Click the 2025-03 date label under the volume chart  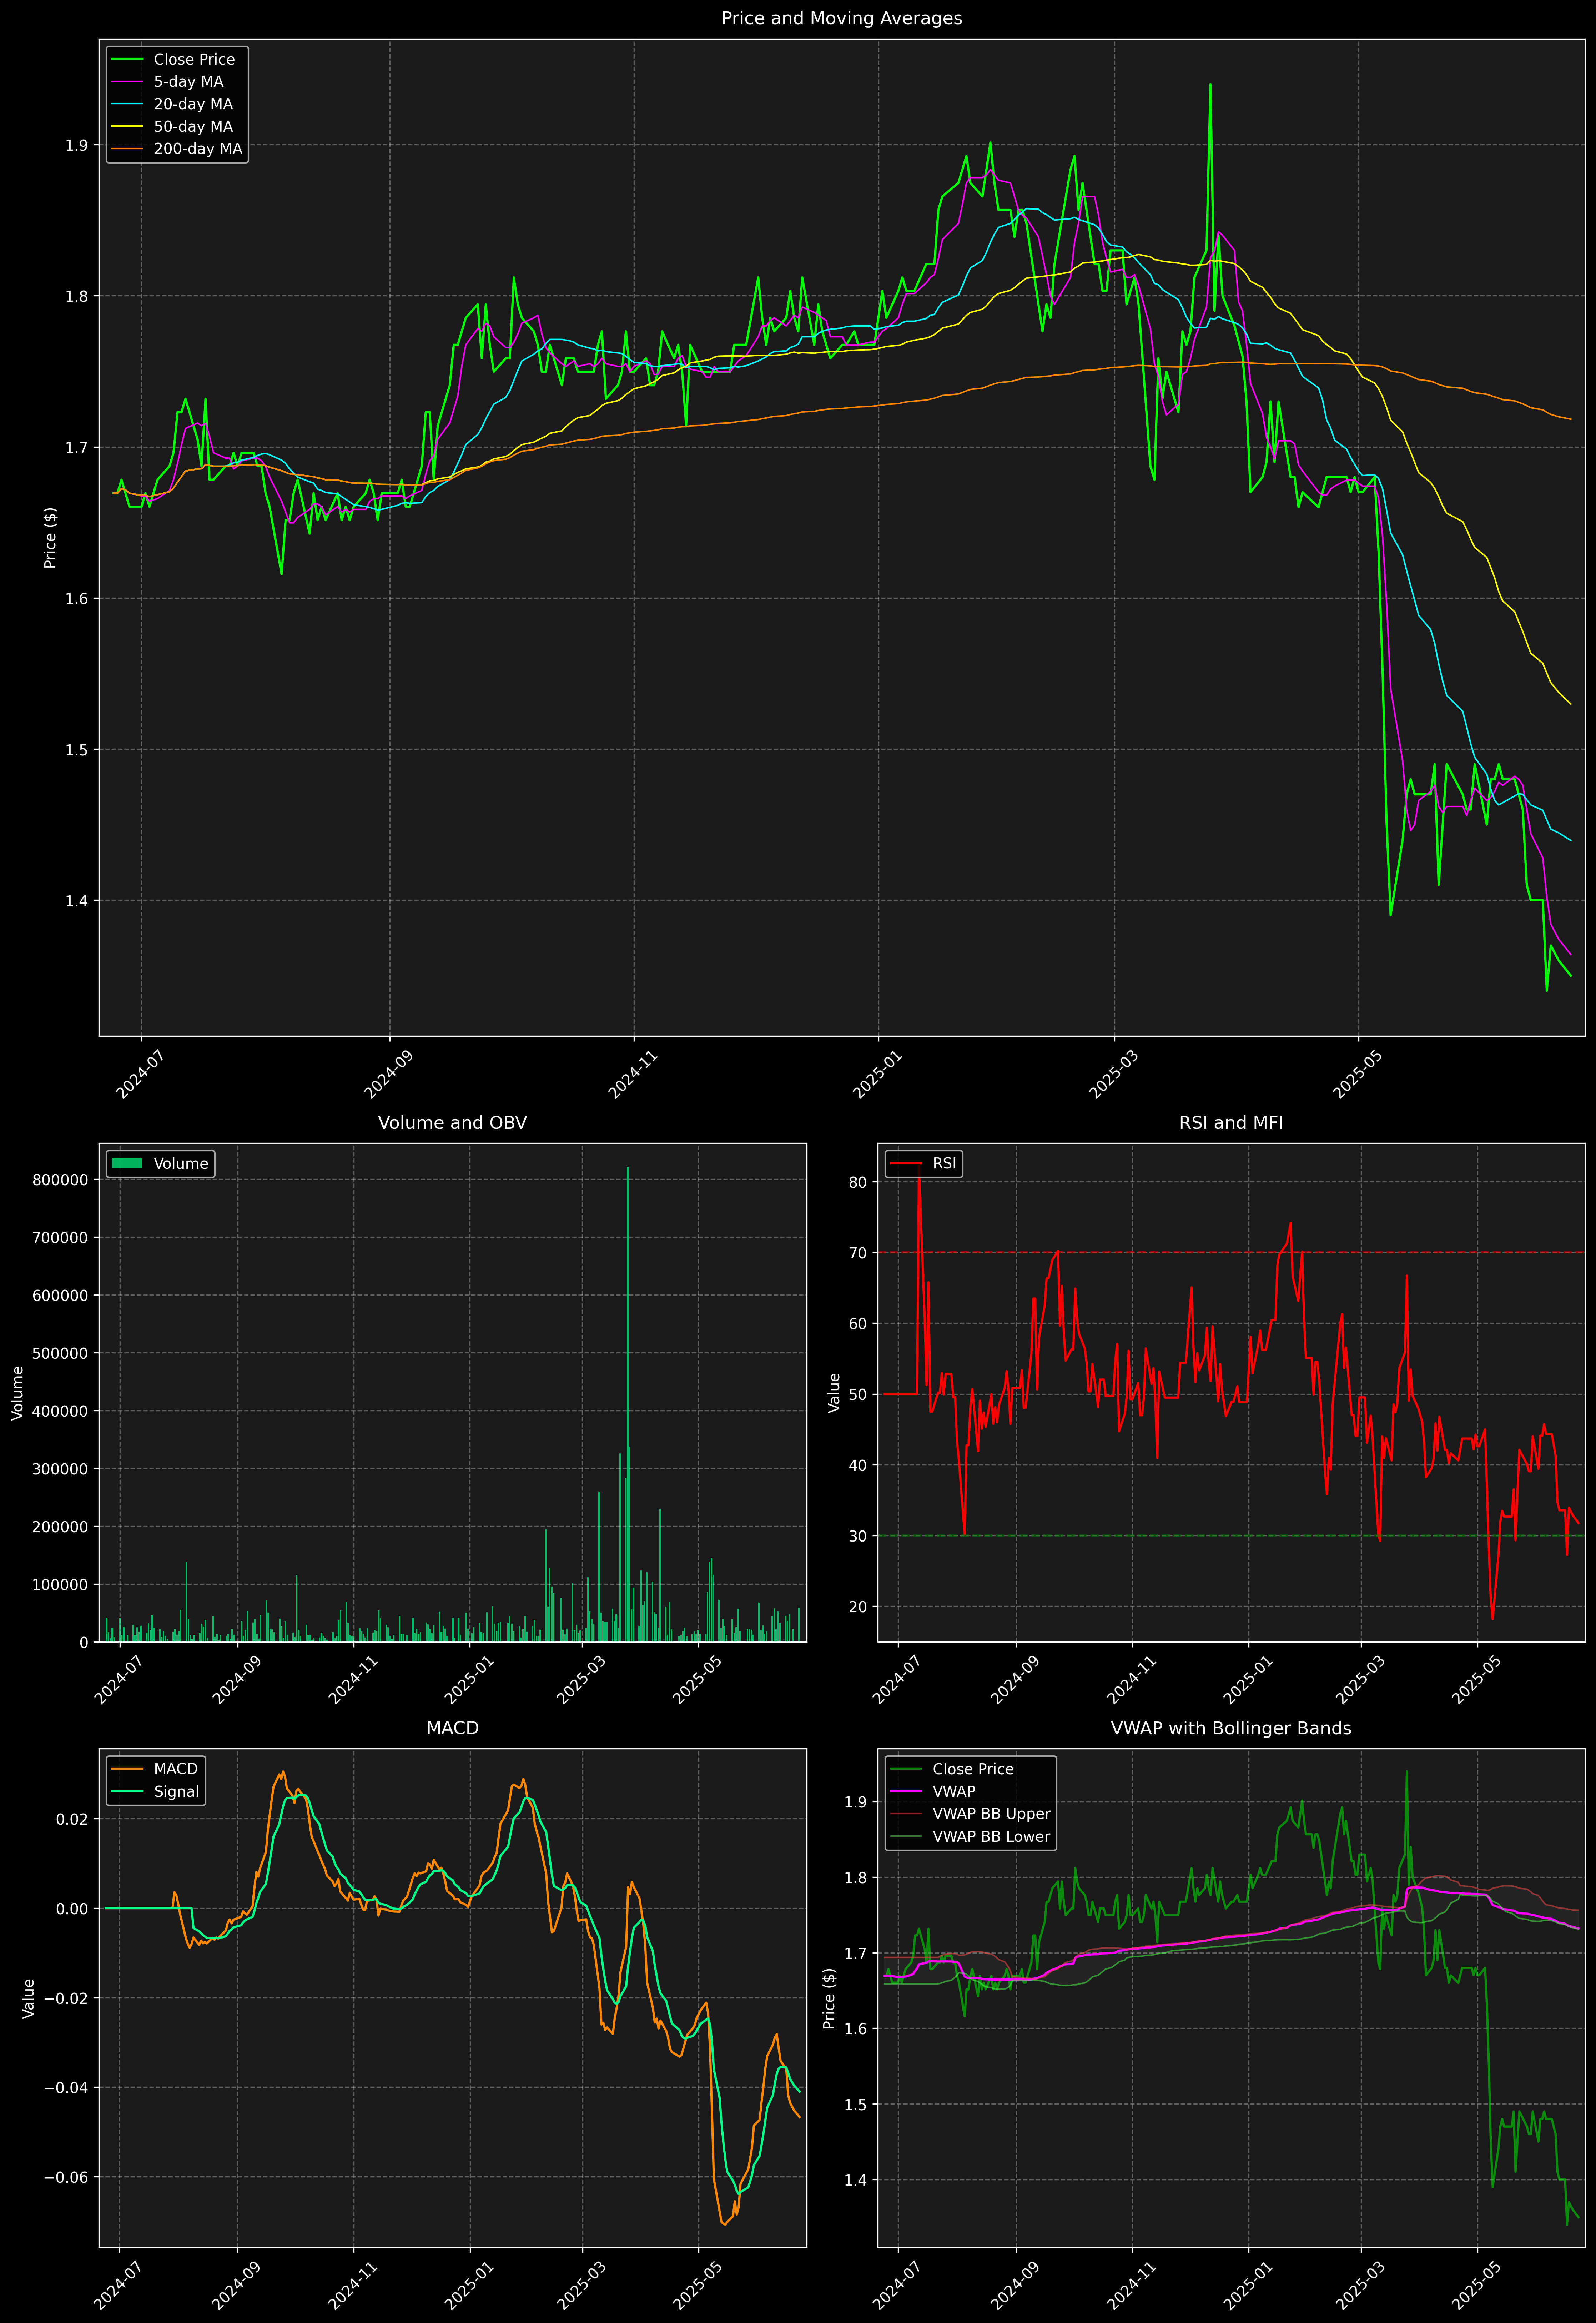pyautogui.click(x=581, y=1680)
